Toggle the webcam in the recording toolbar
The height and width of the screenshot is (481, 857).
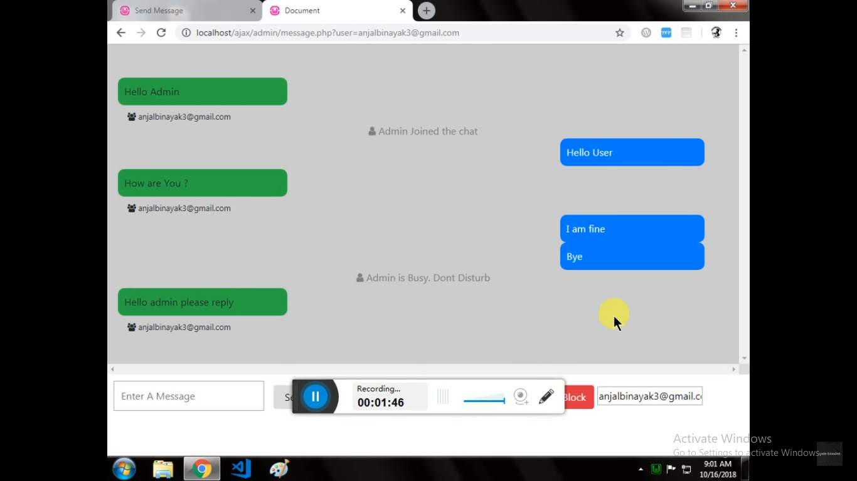521,396
